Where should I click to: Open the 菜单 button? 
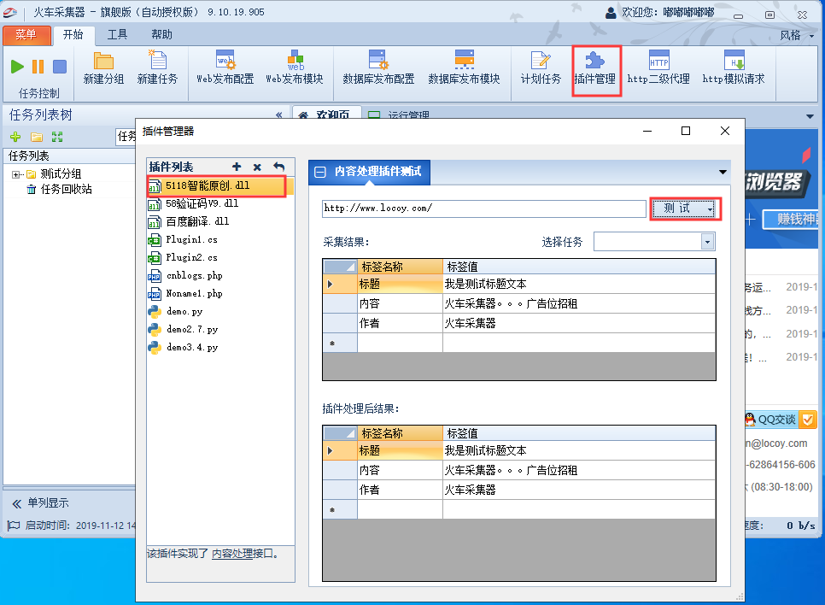click(x=26, y=35)
